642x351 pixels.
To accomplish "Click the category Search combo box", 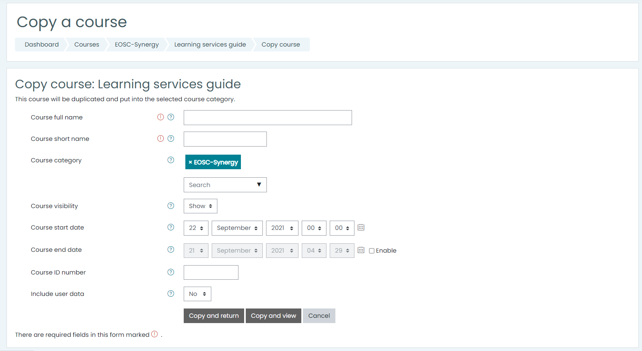I will point(225,185).
